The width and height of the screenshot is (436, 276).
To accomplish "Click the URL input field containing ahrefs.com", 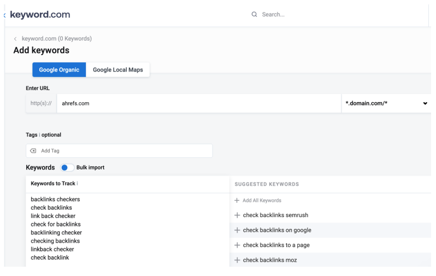I will coord(197,104).
